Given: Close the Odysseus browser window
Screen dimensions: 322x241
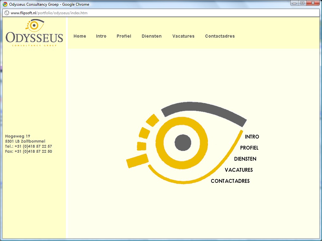Looking at the screenshot, I should coord(313,3).
